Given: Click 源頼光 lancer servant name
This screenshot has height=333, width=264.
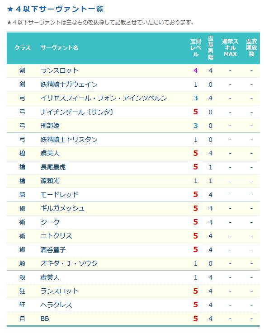Looking at the screenshot, I should (50, 181).
